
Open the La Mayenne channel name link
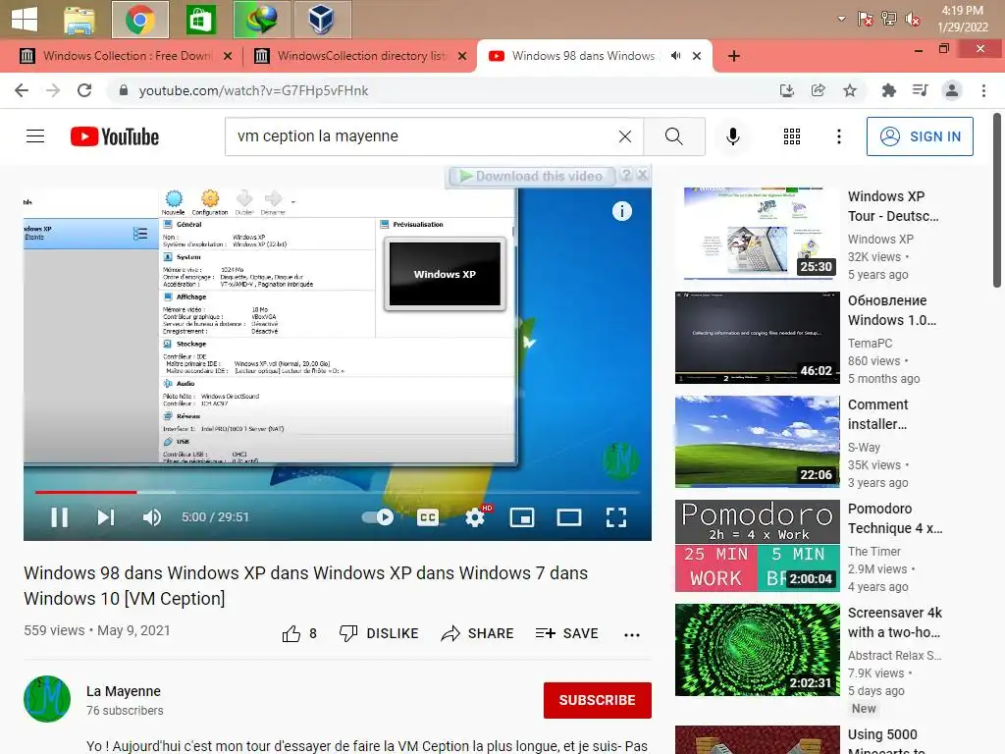pos(124,691)
